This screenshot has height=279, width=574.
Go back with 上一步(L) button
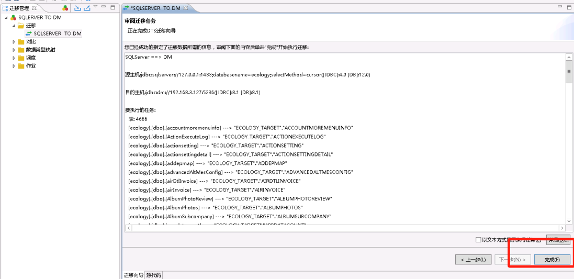tap(473, 260)
